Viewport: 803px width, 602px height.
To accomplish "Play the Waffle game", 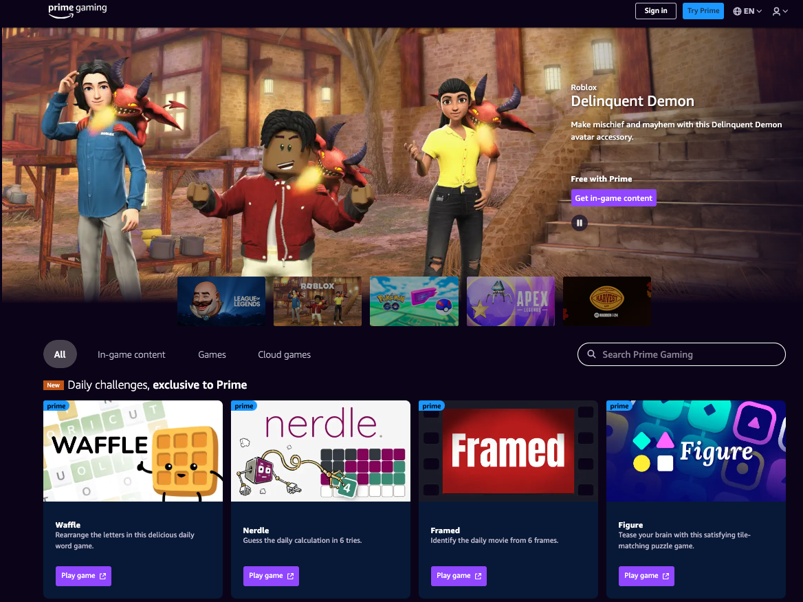I will pos(83,576).
